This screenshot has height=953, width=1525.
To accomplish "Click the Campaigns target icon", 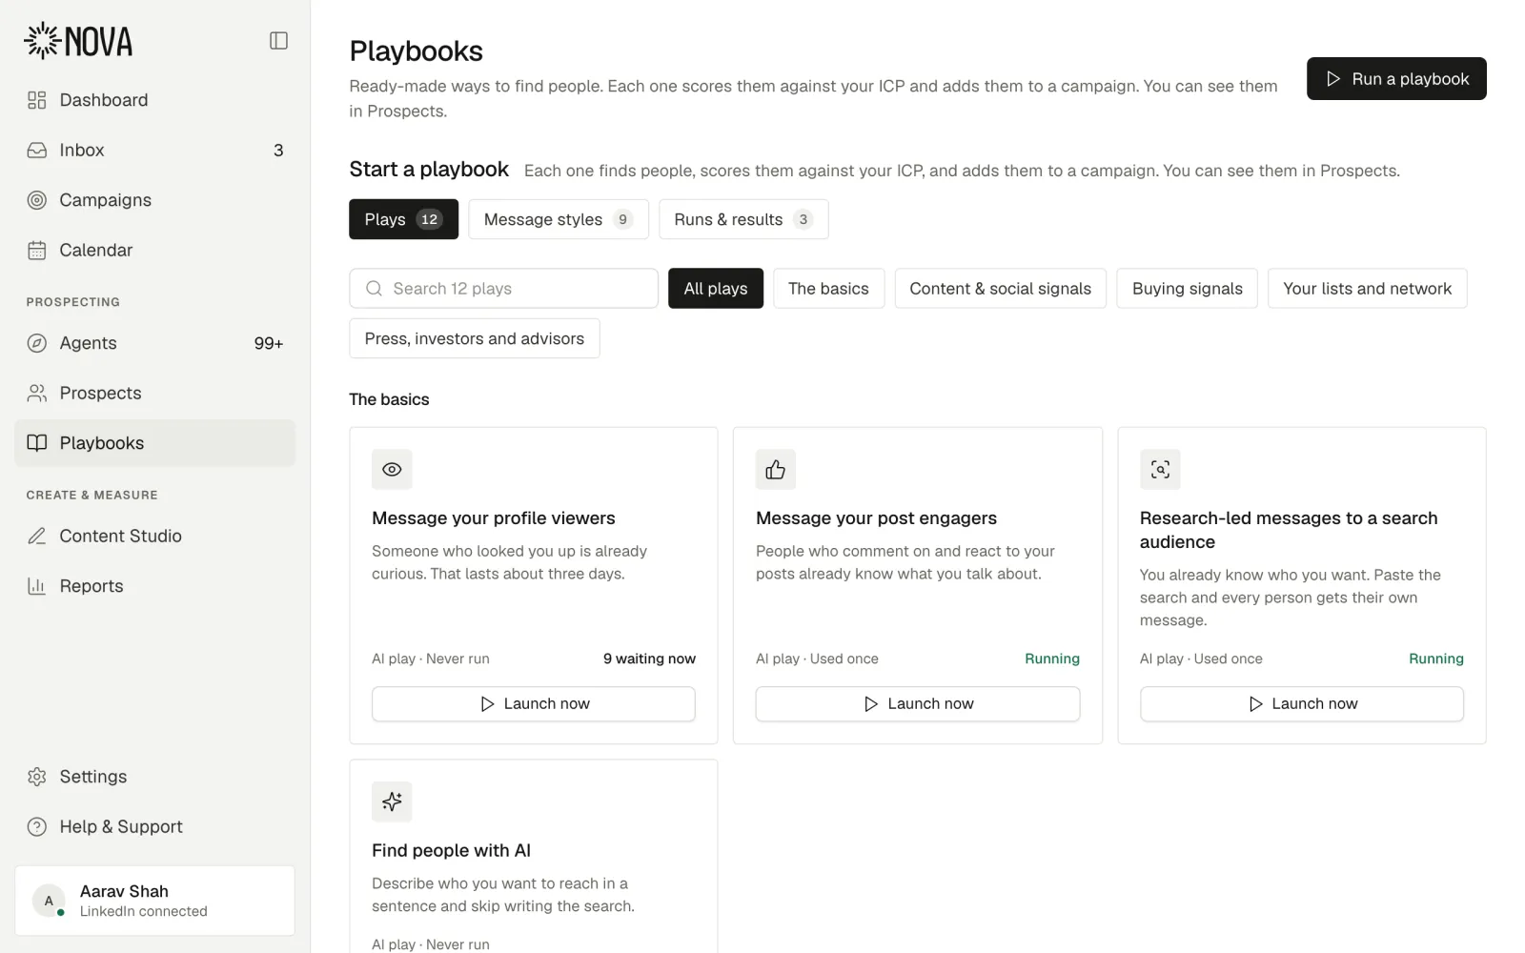I will tap(37, 200).
